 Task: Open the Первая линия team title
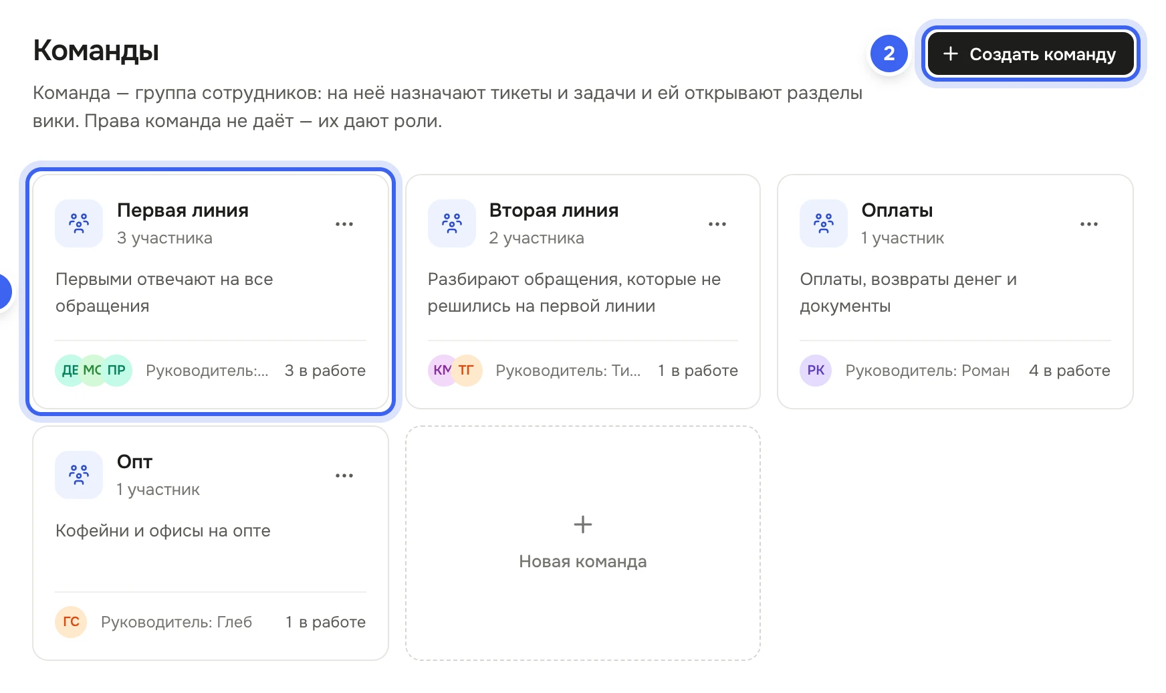[x=183, y=210]
